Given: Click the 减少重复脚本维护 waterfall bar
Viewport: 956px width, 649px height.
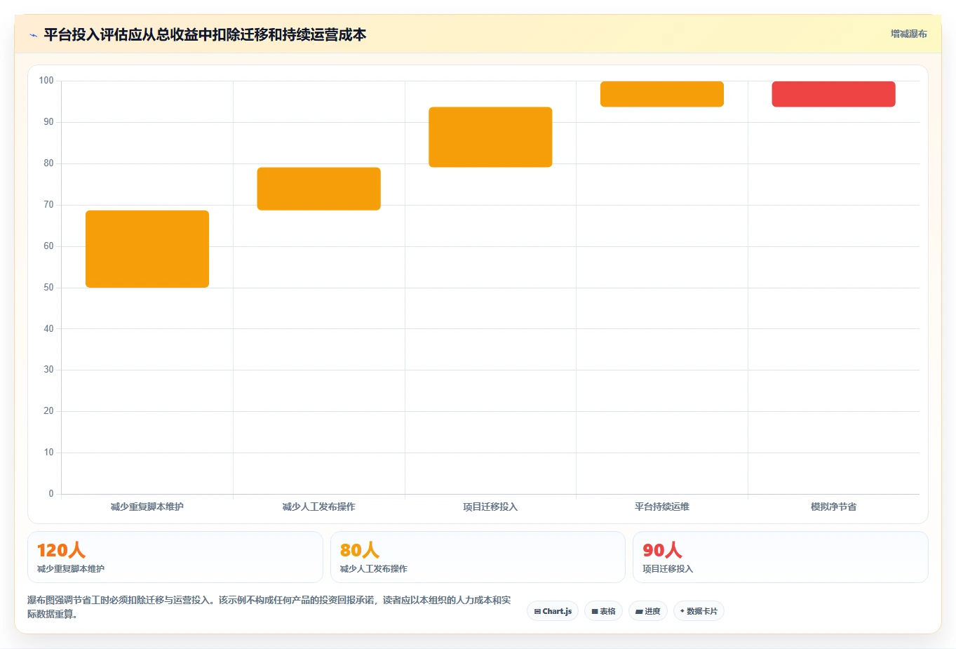Looking at the screenshot, I should (x=147, y=249).
